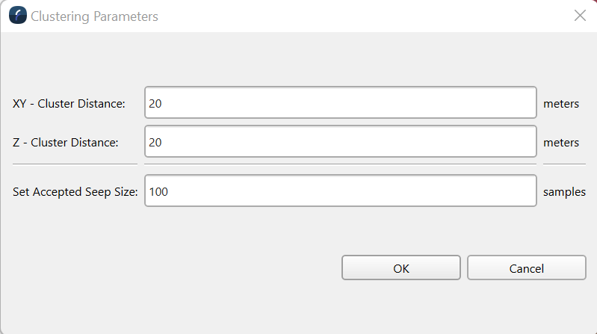597x334 pixels.
Task: Click the Set Accepted Seep Size label
Action: tap(75, 192)
